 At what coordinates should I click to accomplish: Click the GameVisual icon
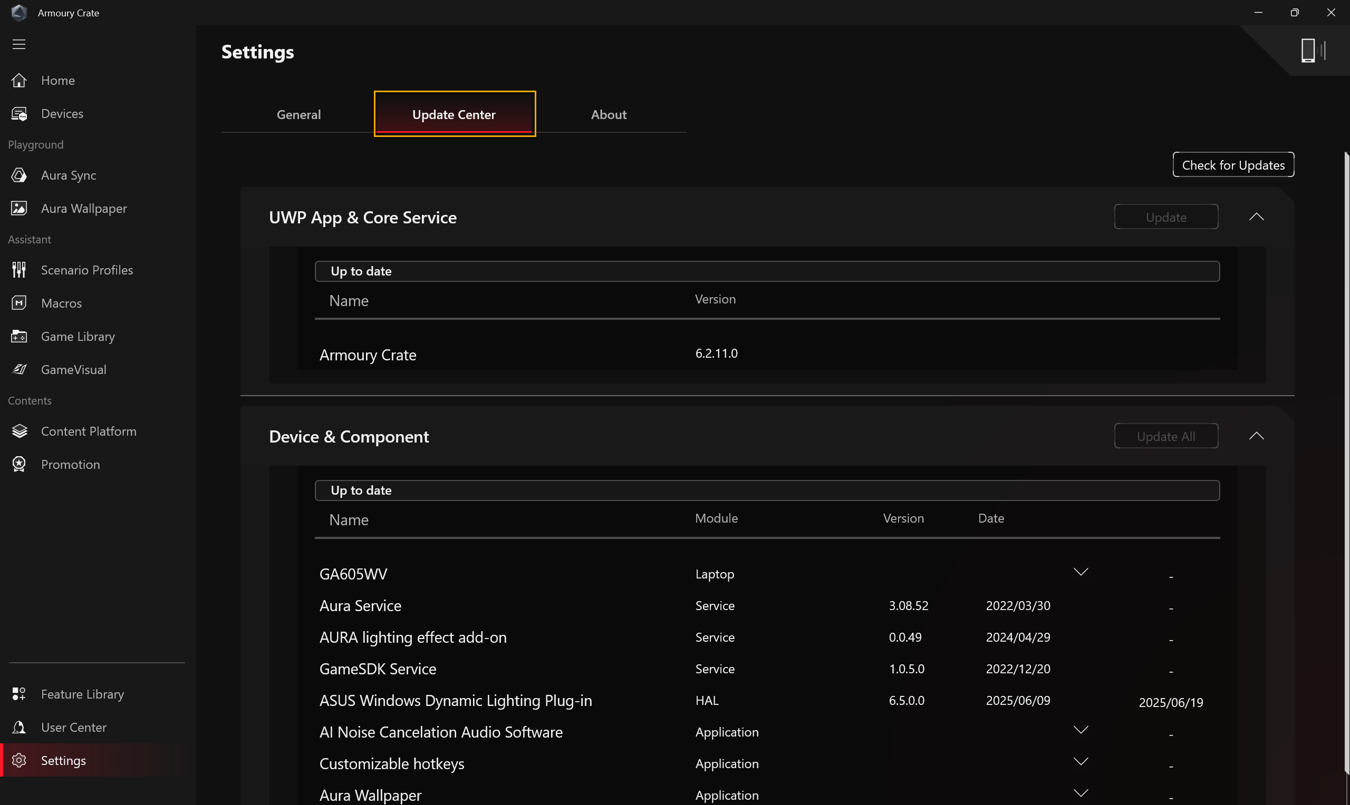click(x=19, y=369)
